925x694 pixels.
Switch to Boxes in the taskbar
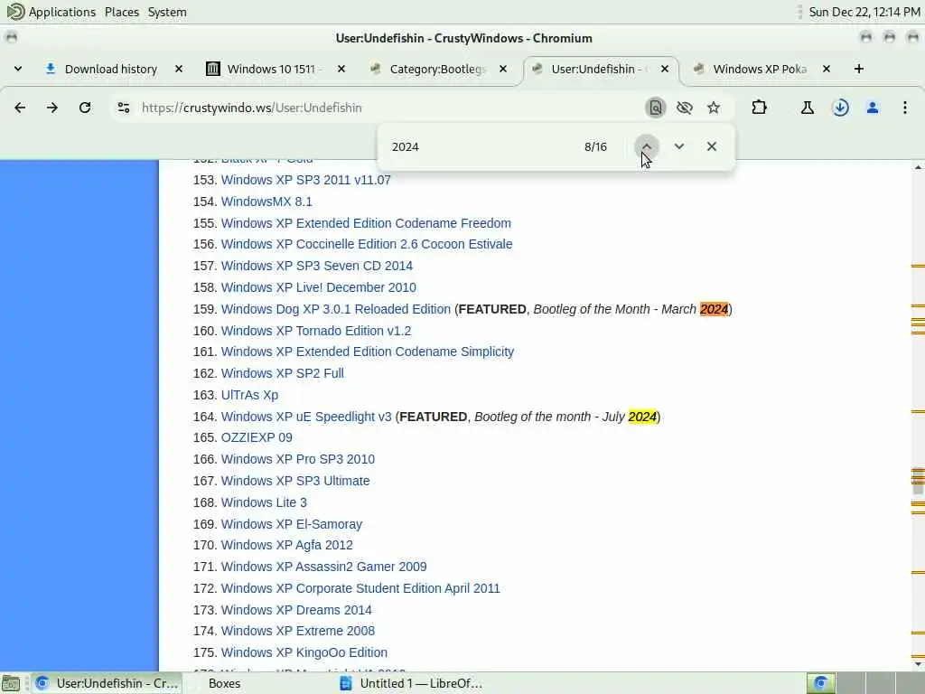click(x=225, y=683)
